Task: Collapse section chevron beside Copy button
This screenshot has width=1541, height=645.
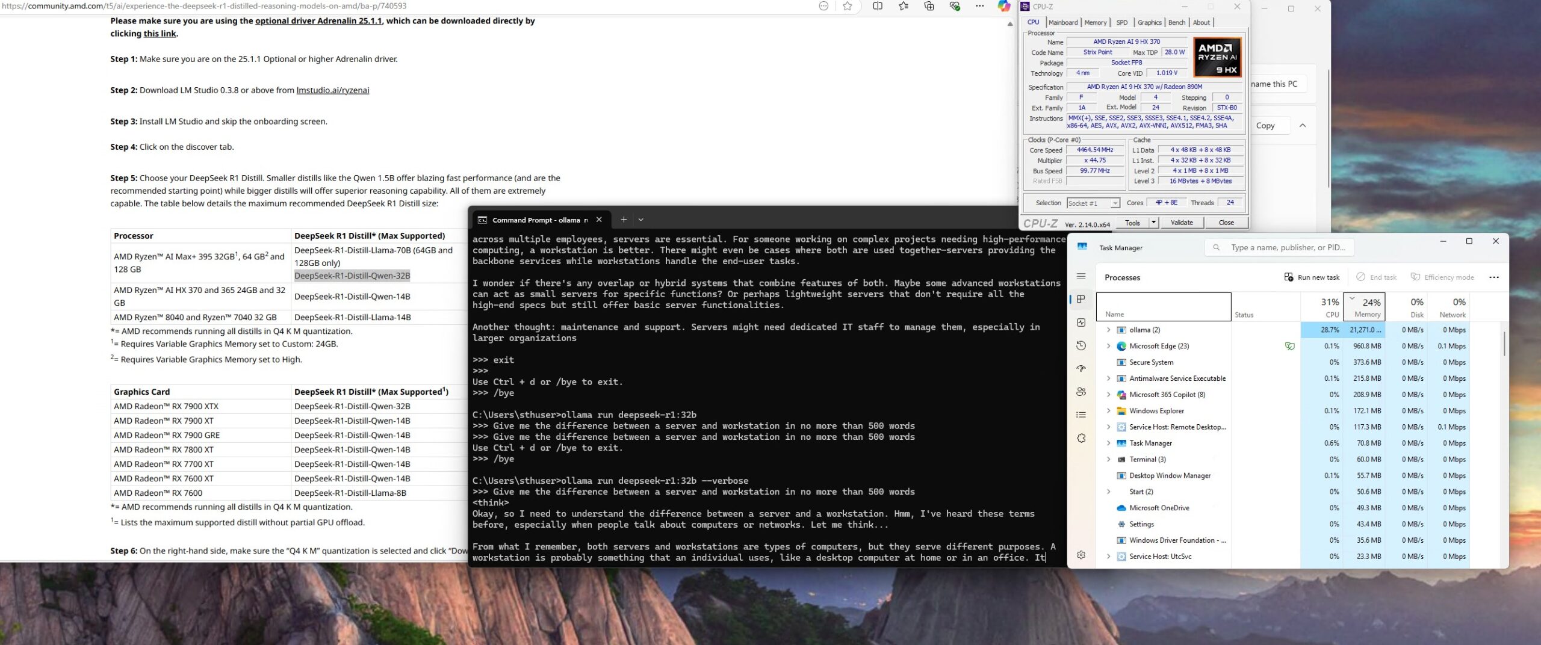Action: click(1303, 125)
